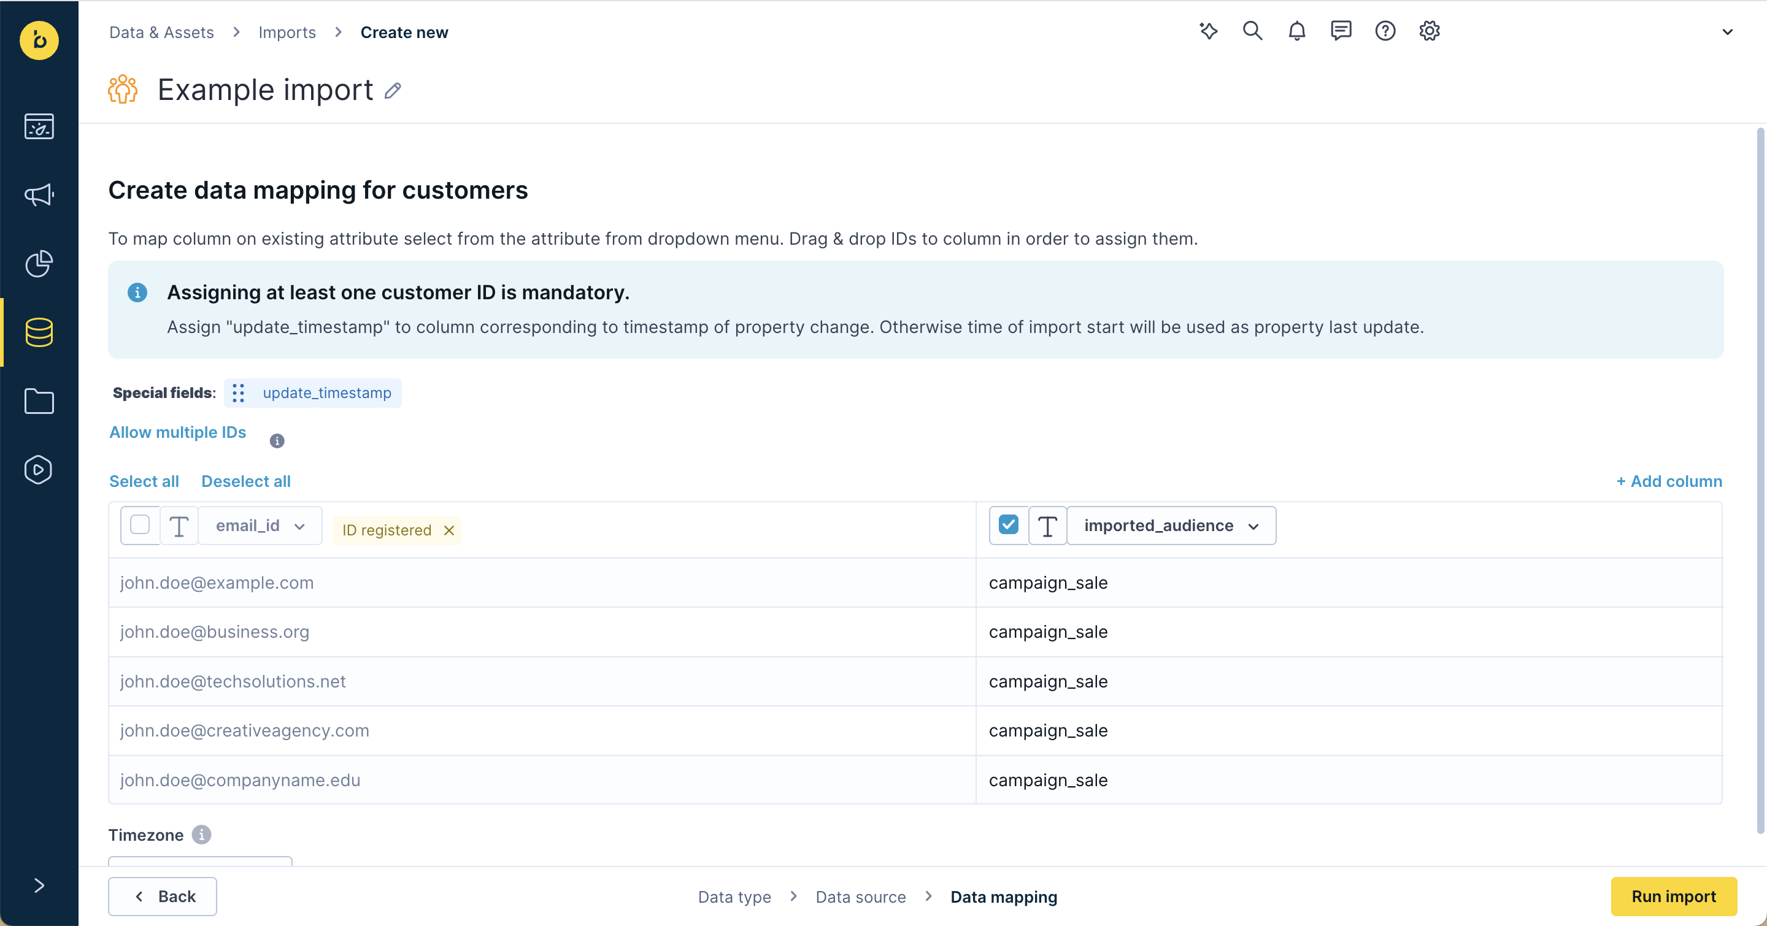Click Deselect all link
This screenshot has height=926, width=1767.
point(246,481)
